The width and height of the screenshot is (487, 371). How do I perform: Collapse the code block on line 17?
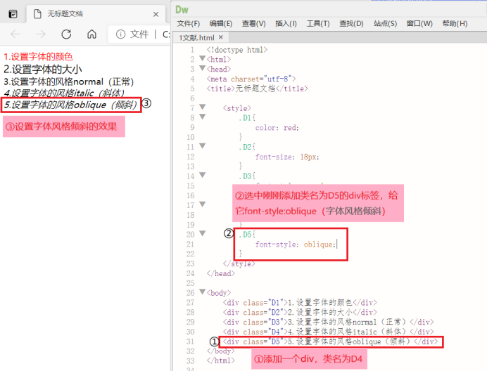203,204
